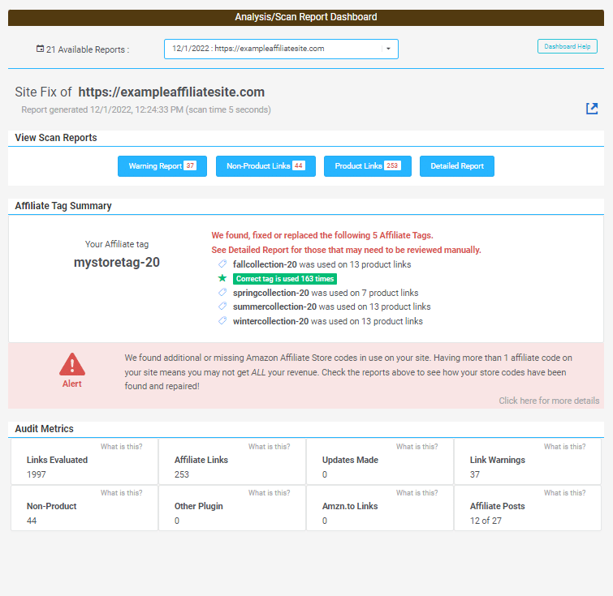
Task: Click the wintercollection-20 tag text
Action: 270,321
